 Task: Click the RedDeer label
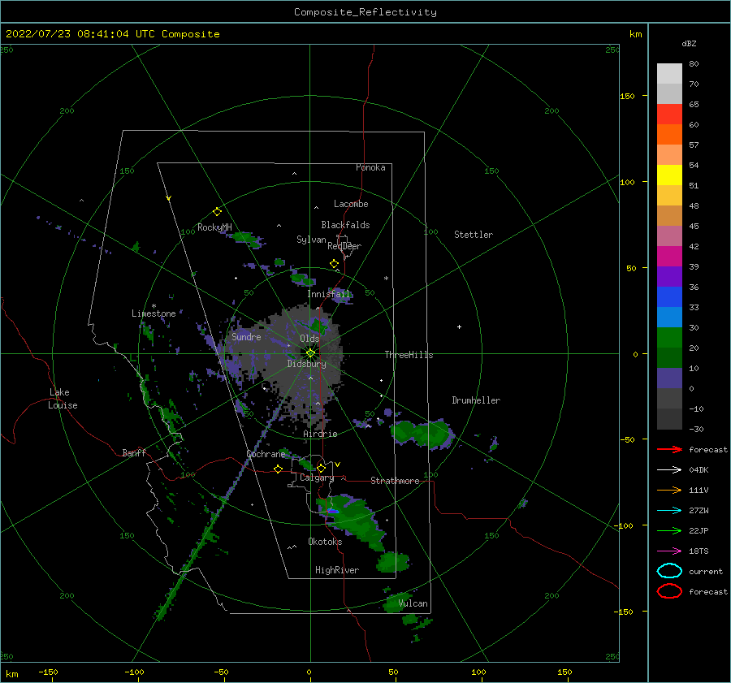click(344, 246)
